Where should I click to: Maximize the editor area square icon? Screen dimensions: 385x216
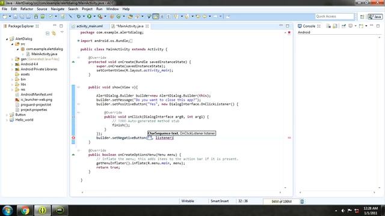pos(288,26)
